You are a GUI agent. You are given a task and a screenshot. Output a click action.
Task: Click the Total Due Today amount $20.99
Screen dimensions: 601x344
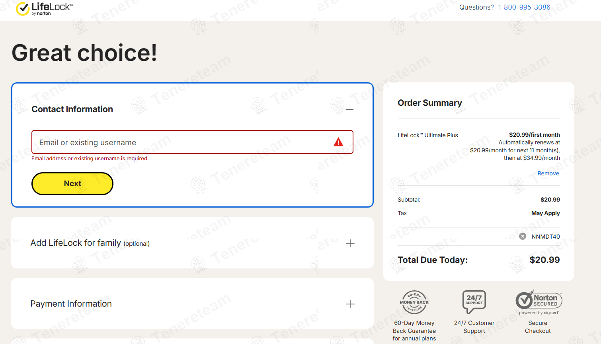point(544,260)
